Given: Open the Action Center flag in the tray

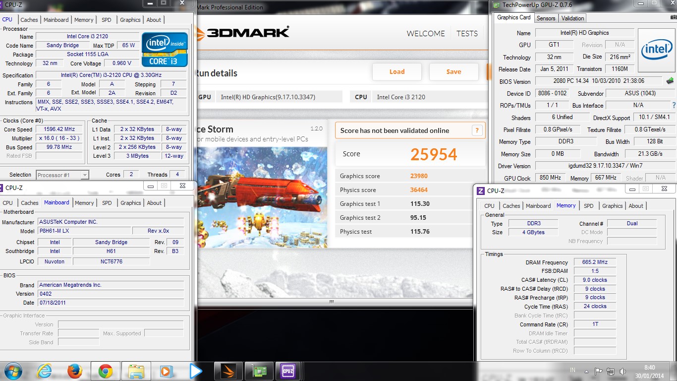Looking at the screenshot, I should point(598,371).
